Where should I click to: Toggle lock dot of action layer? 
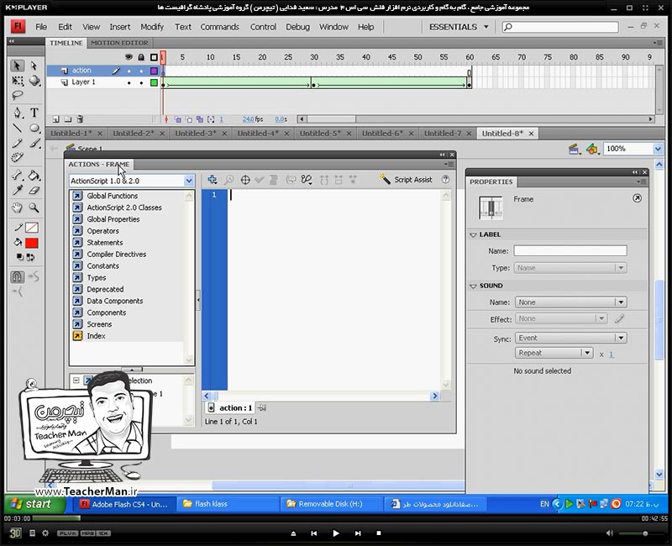coord(141,71)
